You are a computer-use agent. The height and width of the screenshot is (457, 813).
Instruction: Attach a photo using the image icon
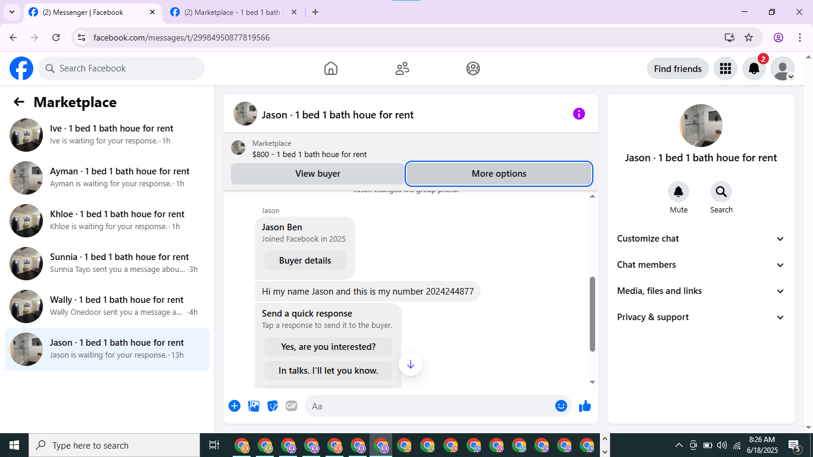coord(254,406)
